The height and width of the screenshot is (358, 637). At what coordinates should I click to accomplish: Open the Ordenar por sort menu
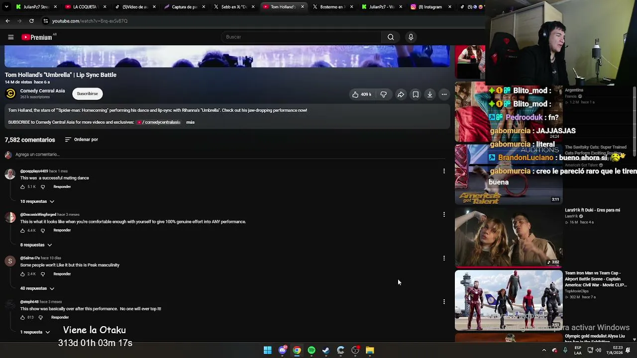tap(81, 140)
